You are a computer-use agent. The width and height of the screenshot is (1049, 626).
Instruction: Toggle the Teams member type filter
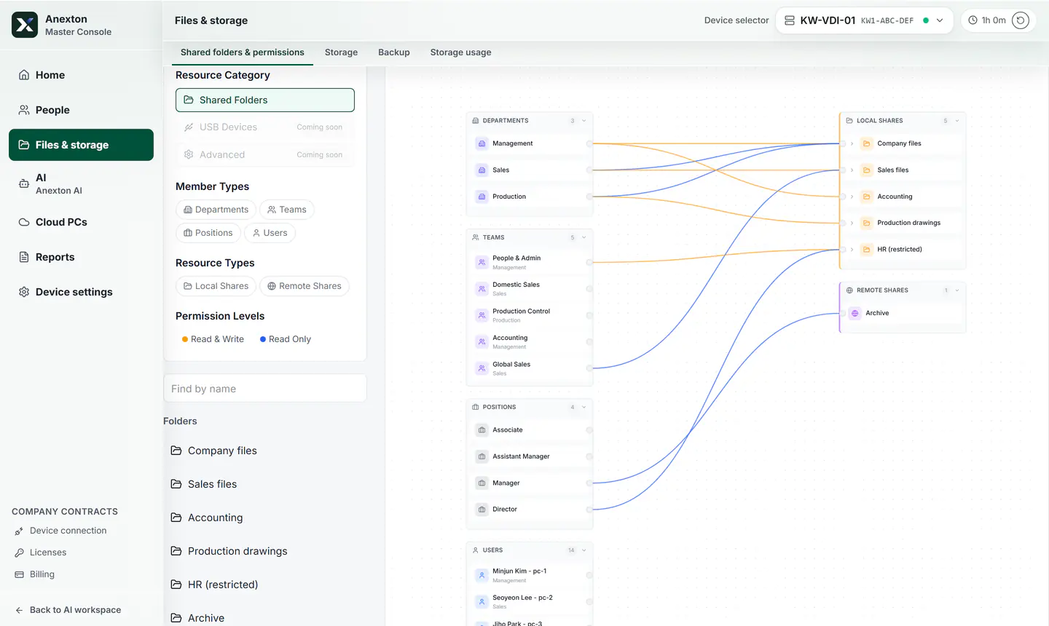287,210
